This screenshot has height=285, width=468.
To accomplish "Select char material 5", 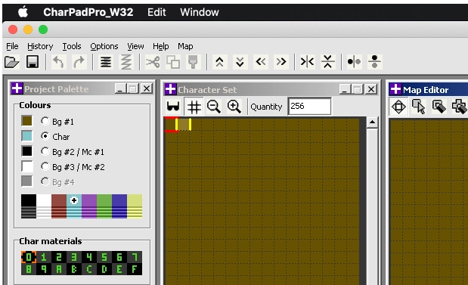I will pos(104,257).
